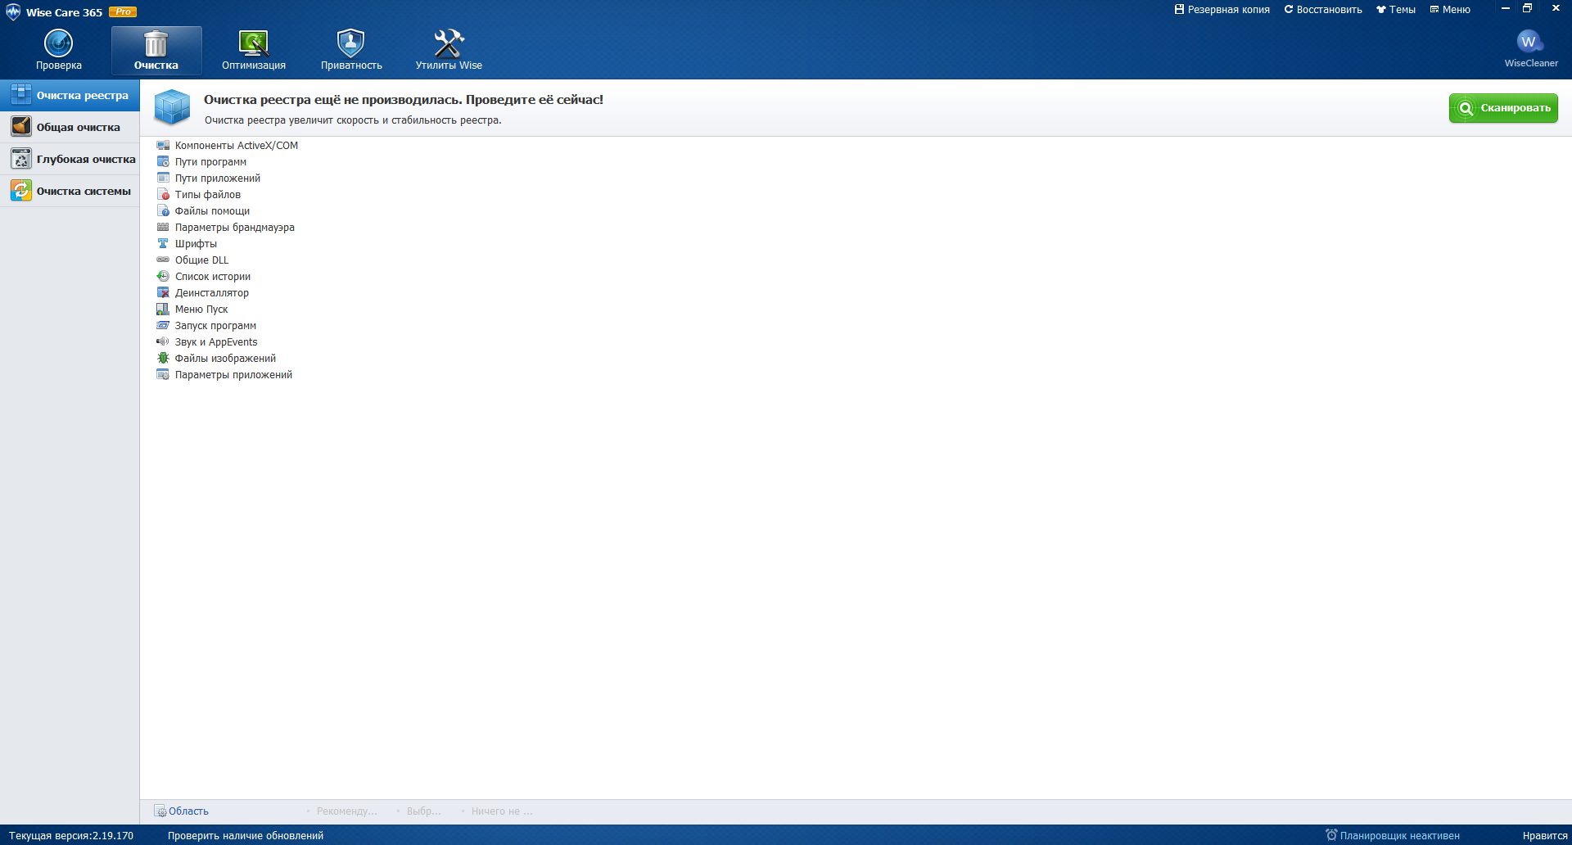Viewport: 1572px width, 845px height.
Task: Click Резервная копия in top bar
Action: pos(1222,10)
